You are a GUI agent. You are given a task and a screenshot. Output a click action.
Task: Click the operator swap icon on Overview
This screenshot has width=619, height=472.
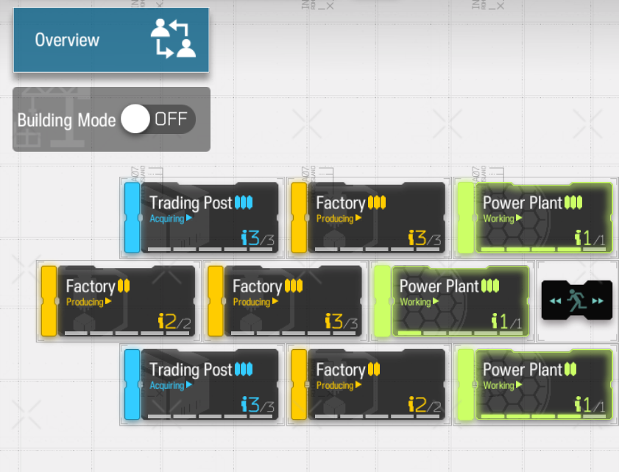pyautogui.click(x=173, y=39)
